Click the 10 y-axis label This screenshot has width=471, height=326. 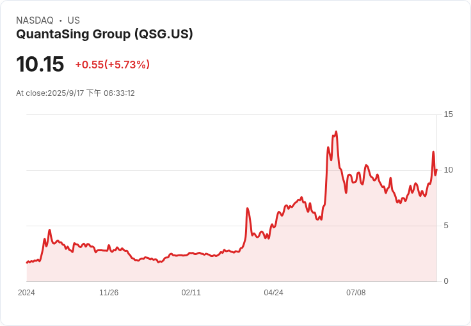point(449,170)
